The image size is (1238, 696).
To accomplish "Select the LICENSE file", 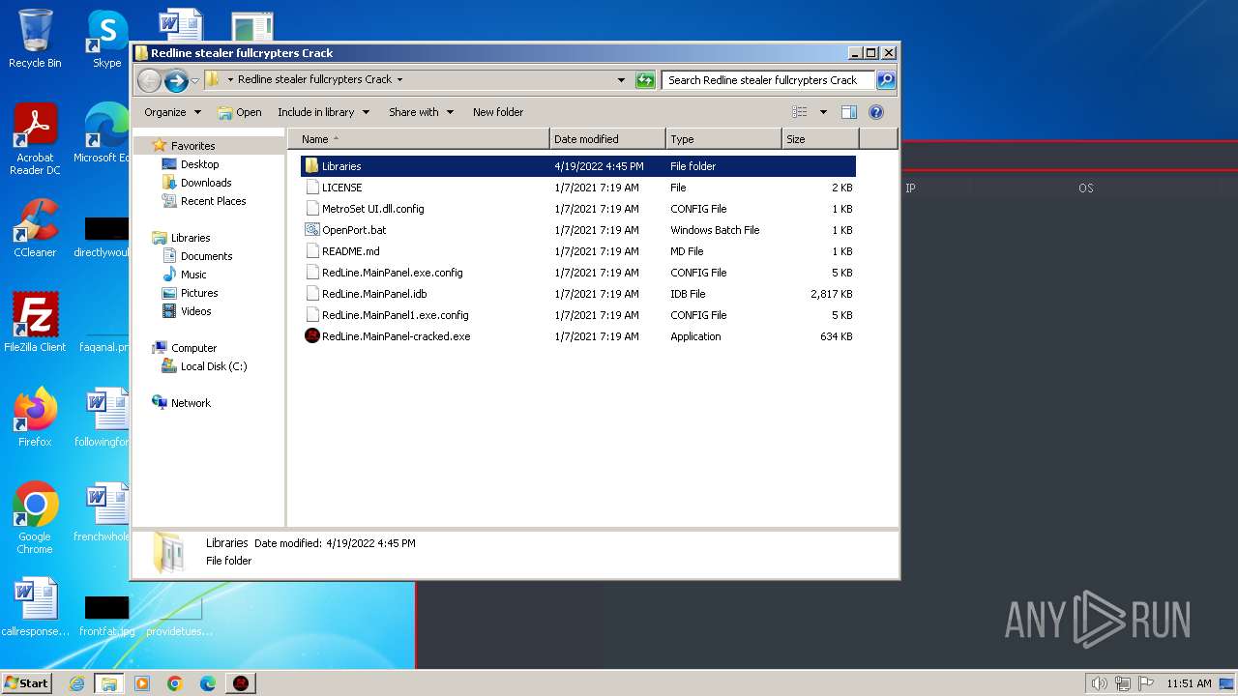I will coord(577,188).
